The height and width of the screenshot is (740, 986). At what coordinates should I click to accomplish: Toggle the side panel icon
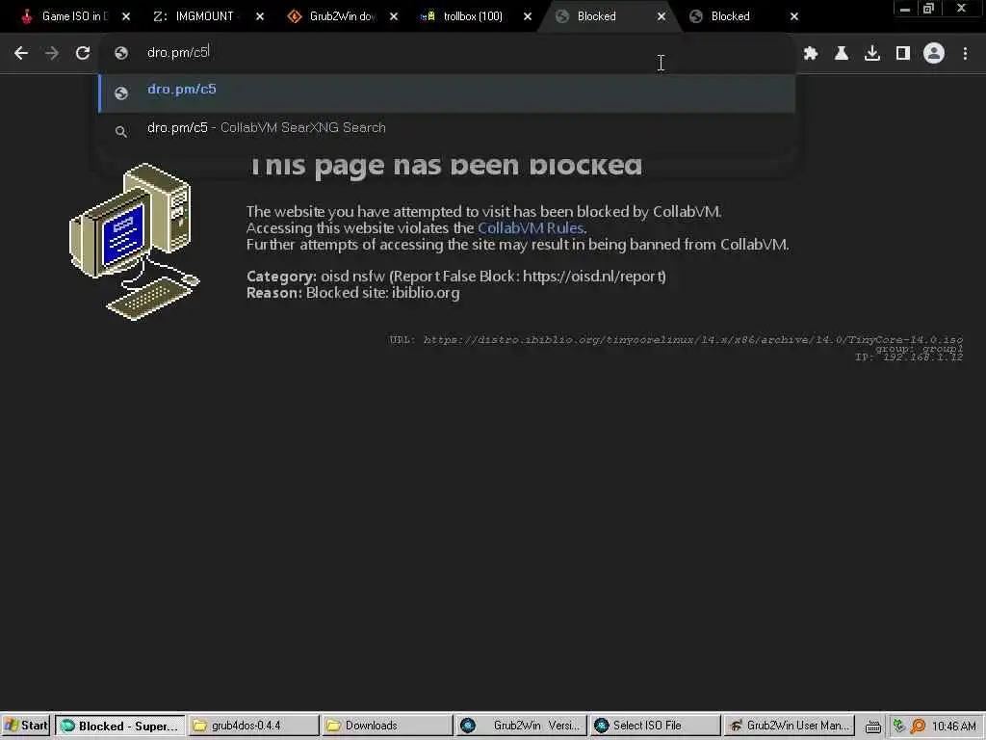click(x=903, y=54)
